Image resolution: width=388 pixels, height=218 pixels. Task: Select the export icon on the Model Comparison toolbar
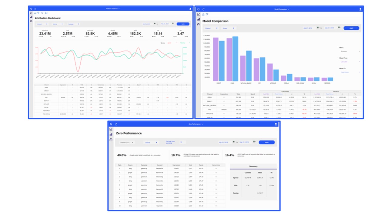tap(203, 14)
